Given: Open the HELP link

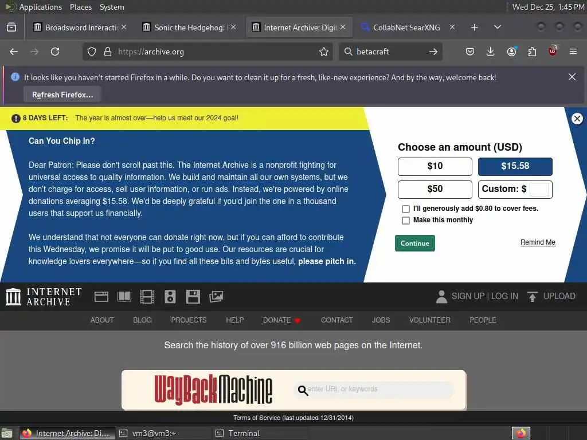Looking at the screenshot, I should pyautogui.click(x=234, y=320).
